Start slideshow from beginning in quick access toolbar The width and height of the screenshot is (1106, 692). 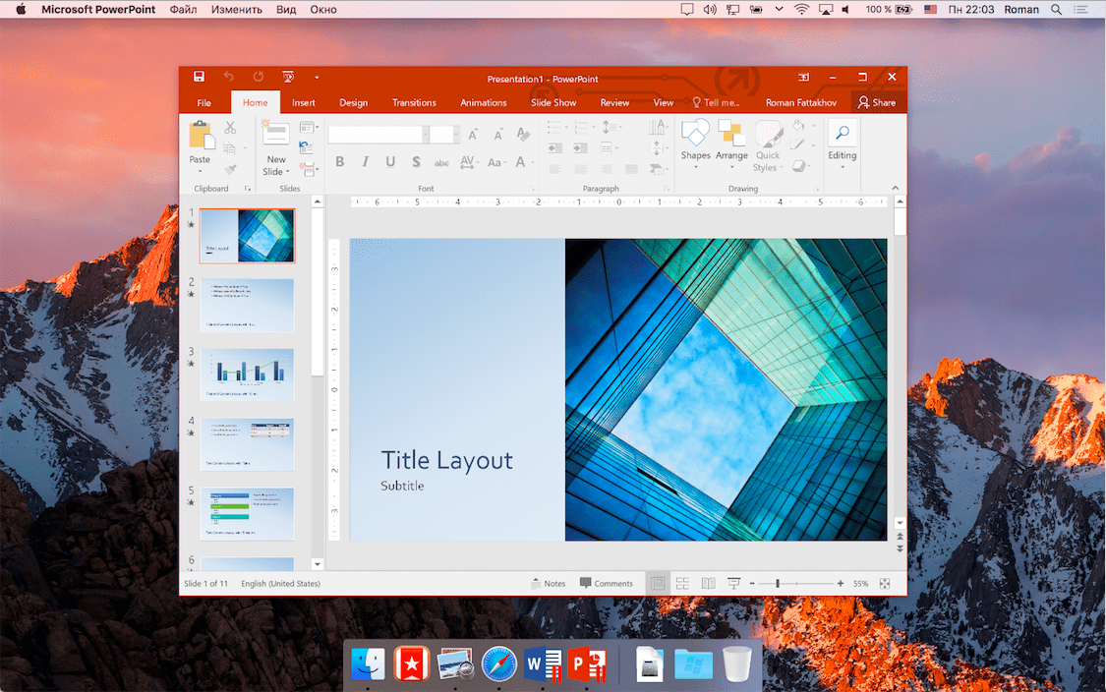[288, 77]
